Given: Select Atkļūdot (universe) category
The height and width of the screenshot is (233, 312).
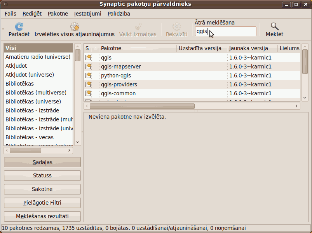Looking at the screenshot, I should (38, 75).
